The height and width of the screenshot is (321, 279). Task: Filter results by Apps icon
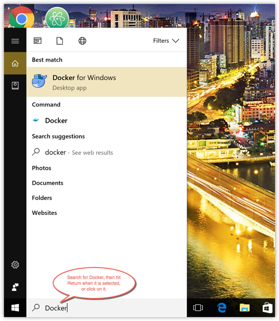[x=38, y=41]
